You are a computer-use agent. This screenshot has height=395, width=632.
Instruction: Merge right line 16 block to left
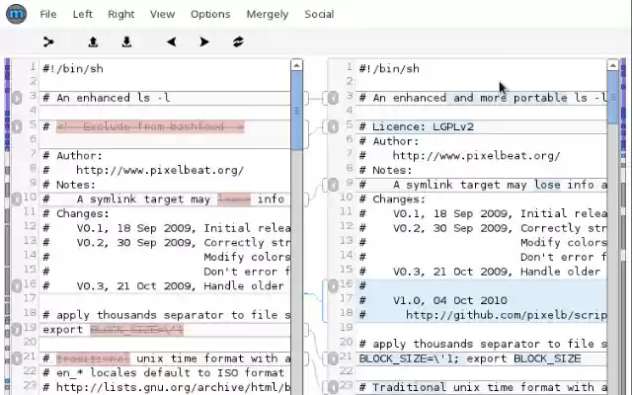coord(333,285)
